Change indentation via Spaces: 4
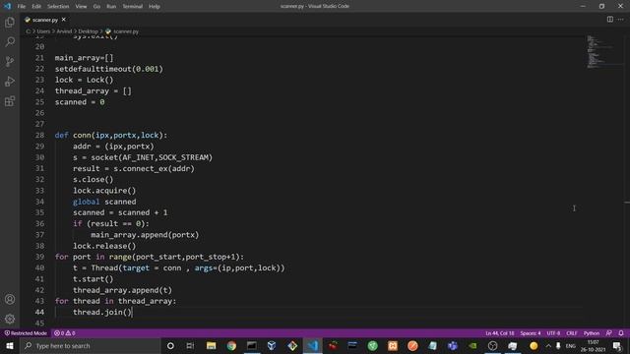The height and width of the screenshot is (354, 630). (530, 333)
